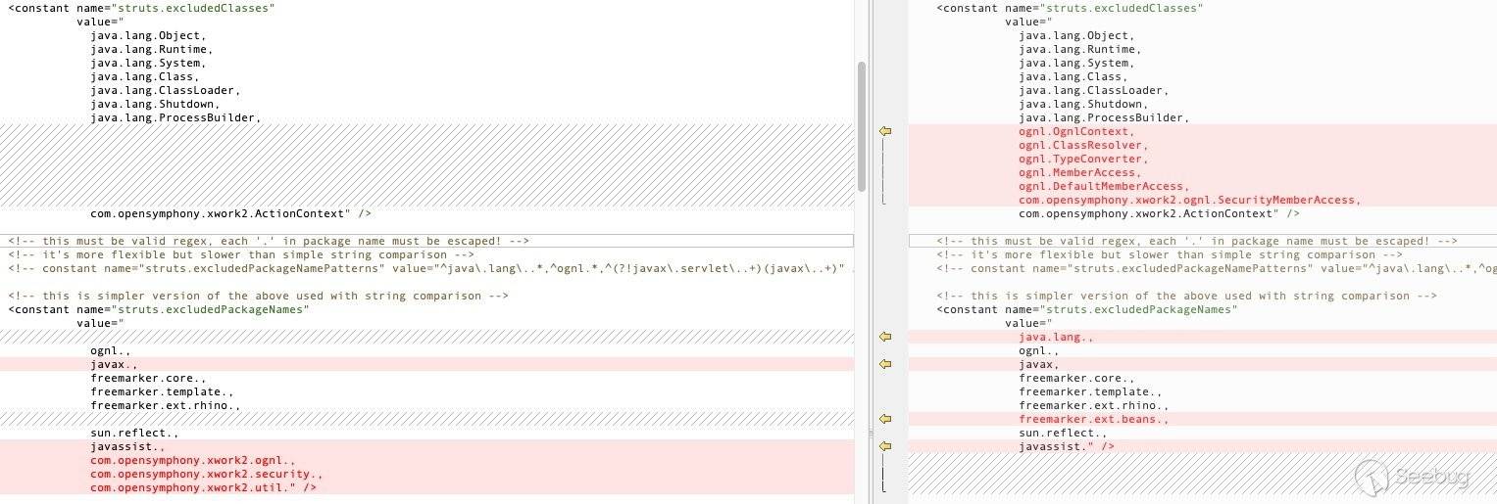The image size is (1497, 504).
Task: Click java.lang.ProcessBuilder line in left pane
Action: 175,117
